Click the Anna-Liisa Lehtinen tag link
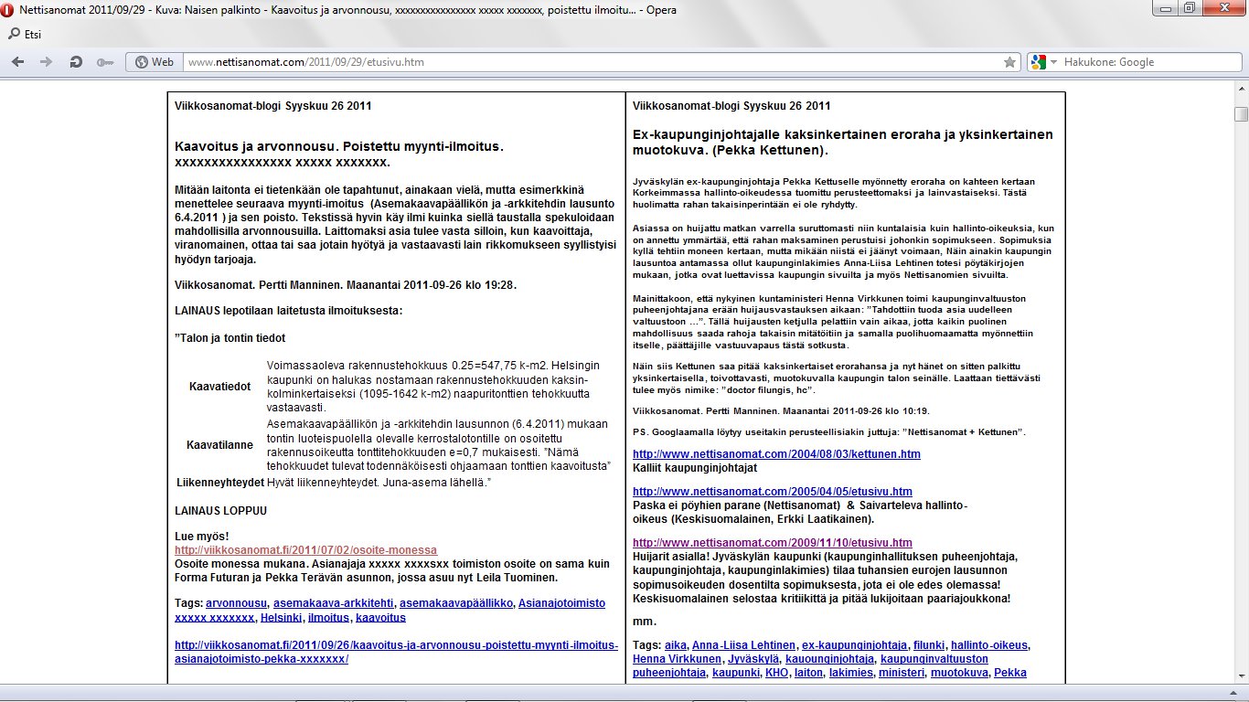The height and width of the screenshot is (702, 1249). point(743,645)
